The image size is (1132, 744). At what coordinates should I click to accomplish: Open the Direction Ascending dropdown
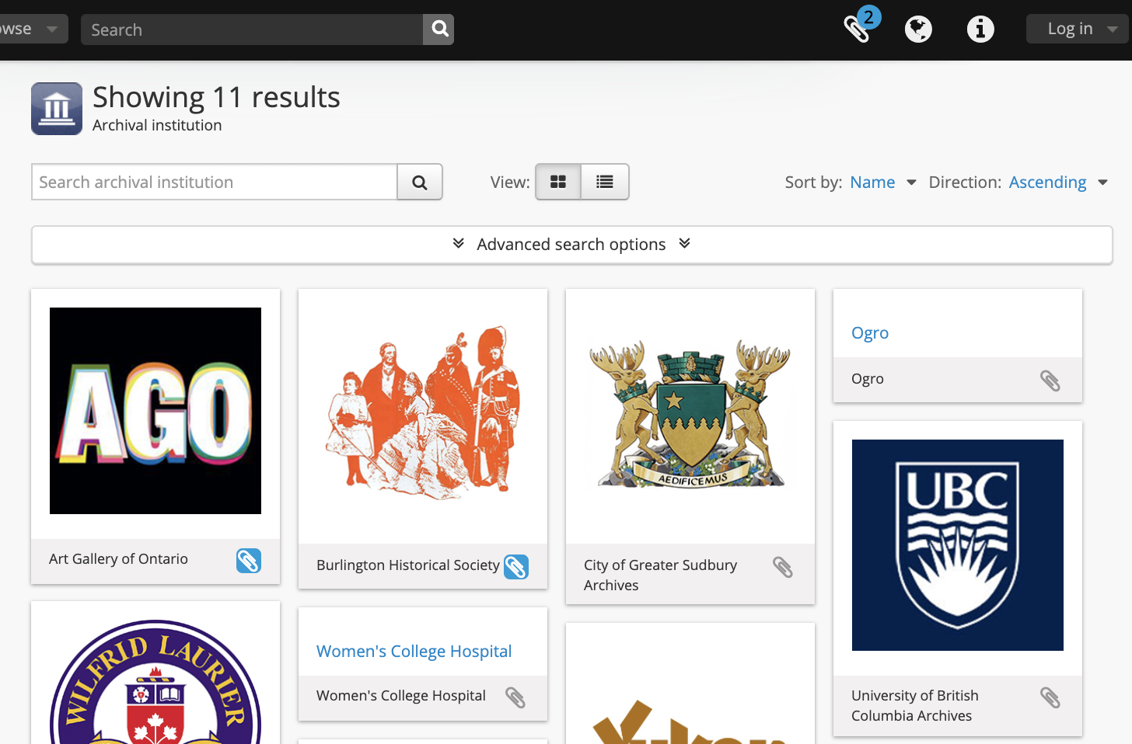1057,183
